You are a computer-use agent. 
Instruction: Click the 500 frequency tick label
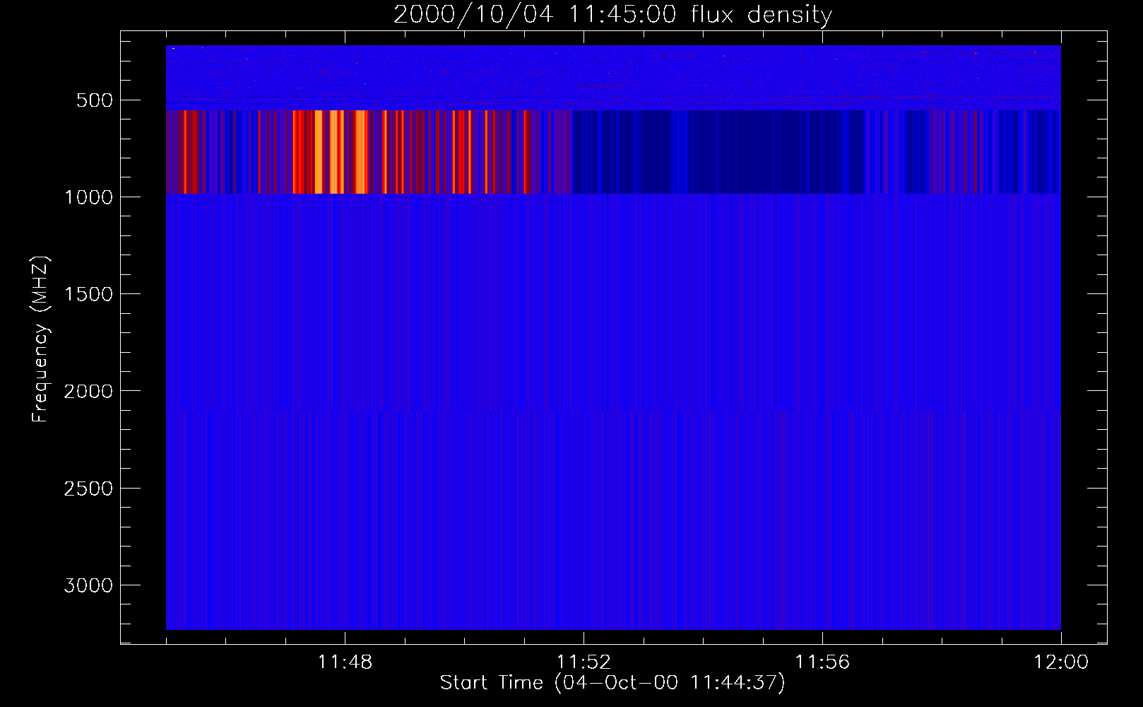(94, 100)
